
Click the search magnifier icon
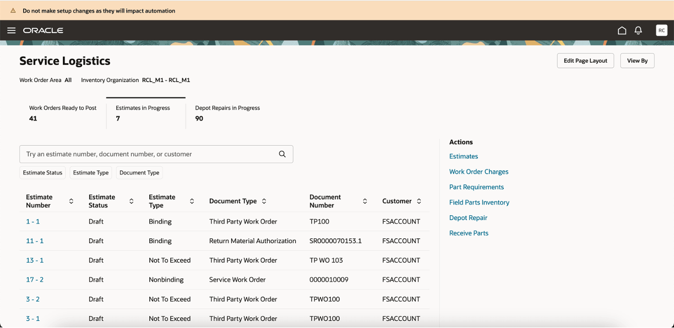pyautogui.click(x=282, y=154)
